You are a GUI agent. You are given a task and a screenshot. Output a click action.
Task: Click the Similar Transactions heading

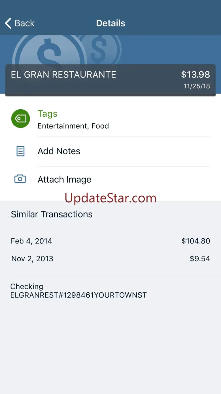(52, 214)
